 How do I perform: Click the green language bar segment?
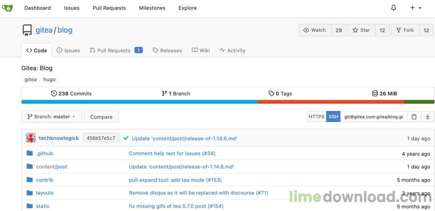(419, 102)
